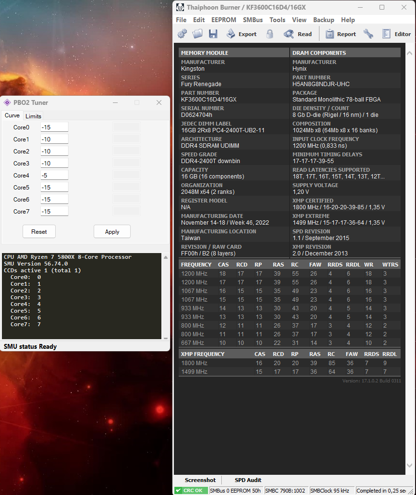Image resolution: width=416 pixels, height=495 pixels.
Task: Click the Kingston manufacturer value
Action: coord(193,68)
